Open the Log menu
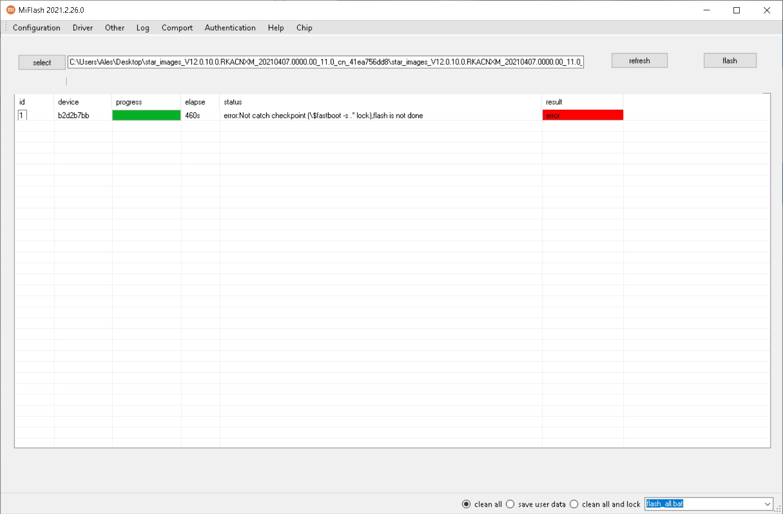 pyautogui.click(x=143, y=28)
